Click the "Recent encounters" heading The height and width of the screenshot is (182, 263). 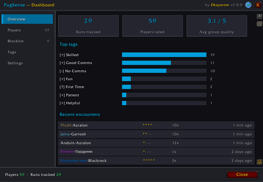(80, 114)
